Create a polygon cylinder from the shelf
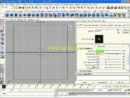130x98 pixels. 16,15
